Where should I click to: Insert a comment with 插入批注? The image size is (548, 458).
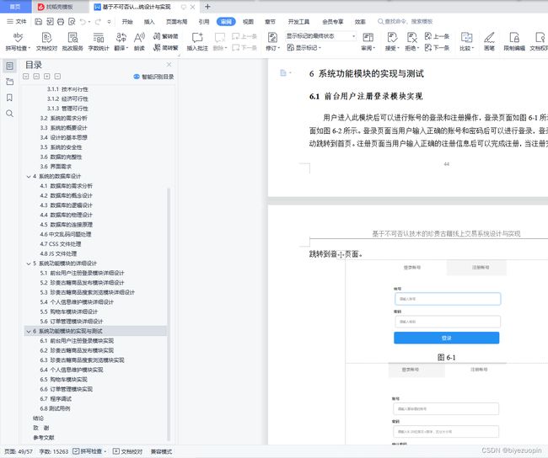pyautogui.click(x=197, y=41)
